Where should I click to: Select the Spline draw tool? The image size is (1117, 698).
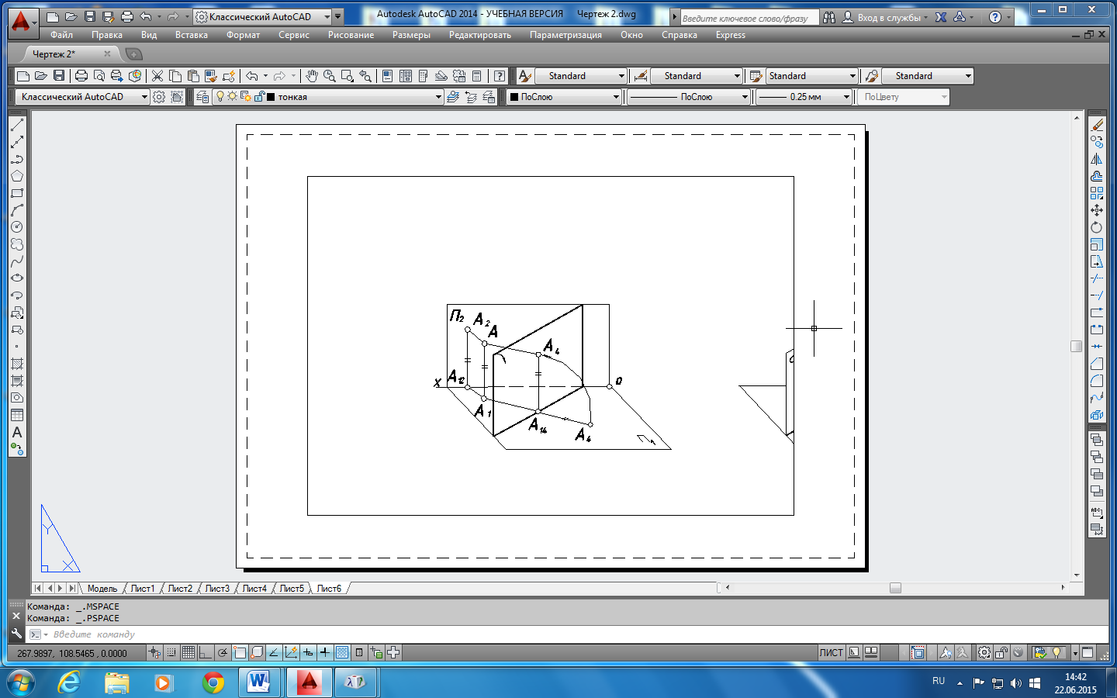17,261
